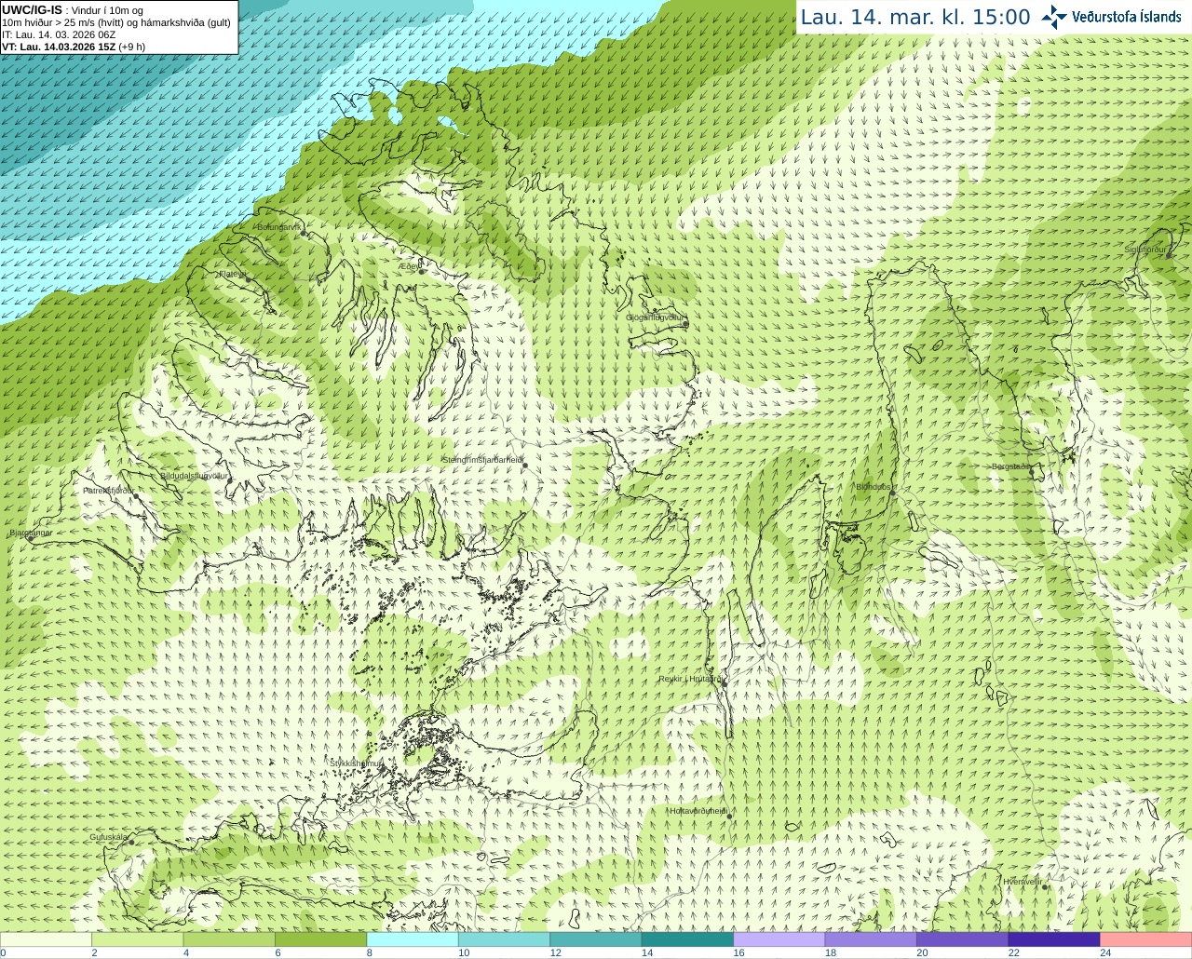This screenshot has width=1192, height=959.
Task: Select the 22–24 m/s deep indigo swatch
Action: (x=1054, y=939)
